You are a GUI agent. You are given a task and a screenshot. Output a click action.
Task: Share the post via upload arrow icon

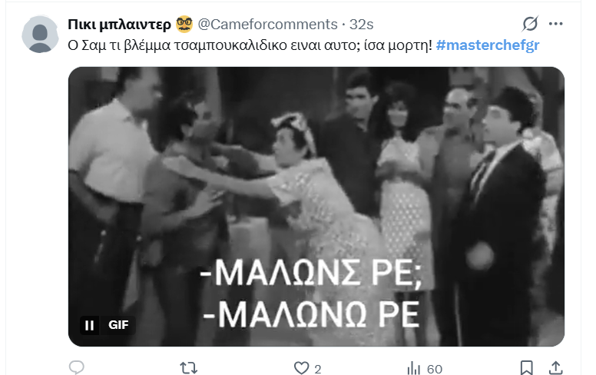pos(556,368)
